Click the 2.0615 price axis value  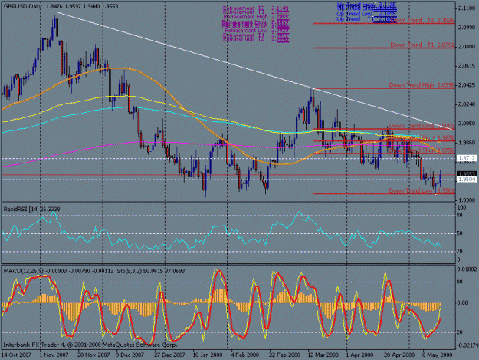coord(467,66)
